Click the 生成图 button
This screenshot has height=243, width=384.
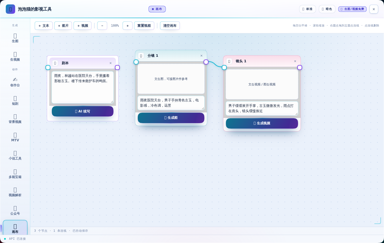point(171,118)
